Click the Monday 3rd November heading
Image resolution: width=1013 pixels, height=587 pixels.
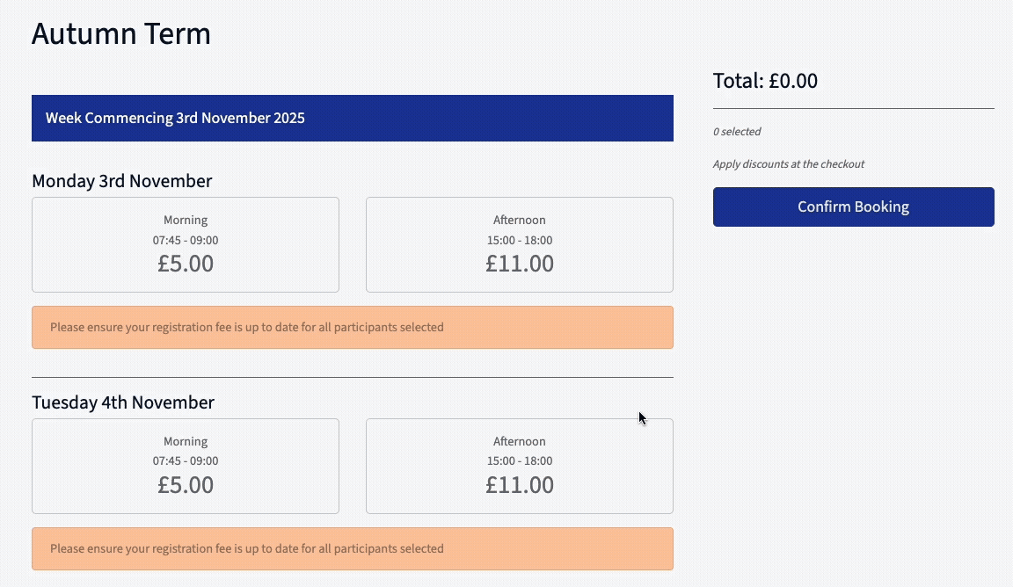[121, 181]
